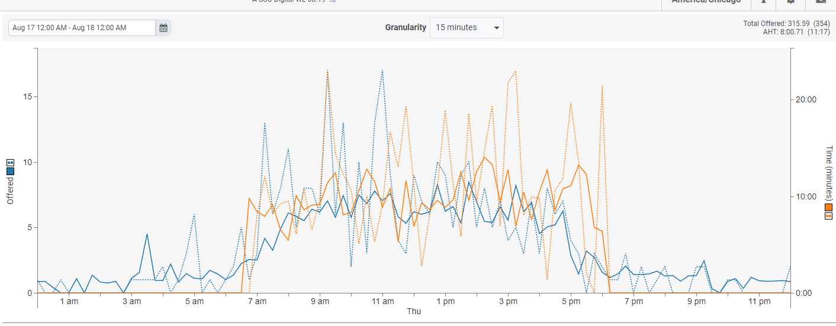The height and width of the screenshot is (326, 836).
Task: Click the date range input field
Action: point(82,28)
